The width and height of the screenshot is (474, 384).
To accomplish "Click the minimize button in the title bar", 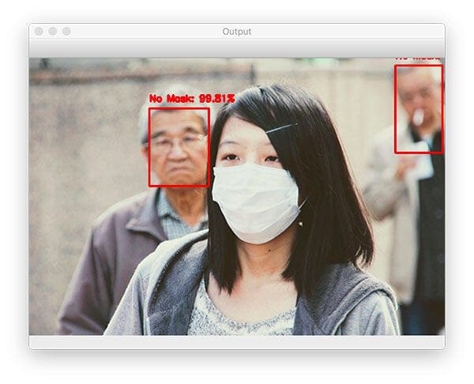I will click(52, 31).
